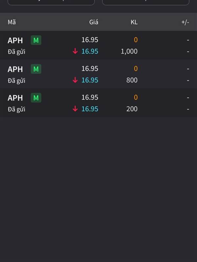Tap the Đã gửi status of the 1,000-share order
This screenshot has width=197, height=262.
point(16,52)
